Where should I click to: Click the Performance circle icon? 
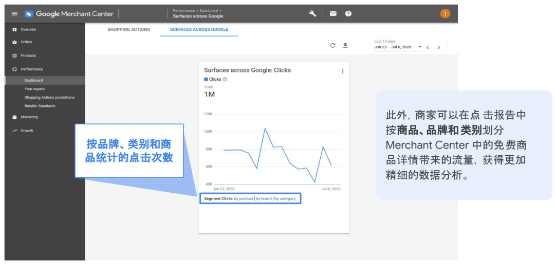pos(14,69)
